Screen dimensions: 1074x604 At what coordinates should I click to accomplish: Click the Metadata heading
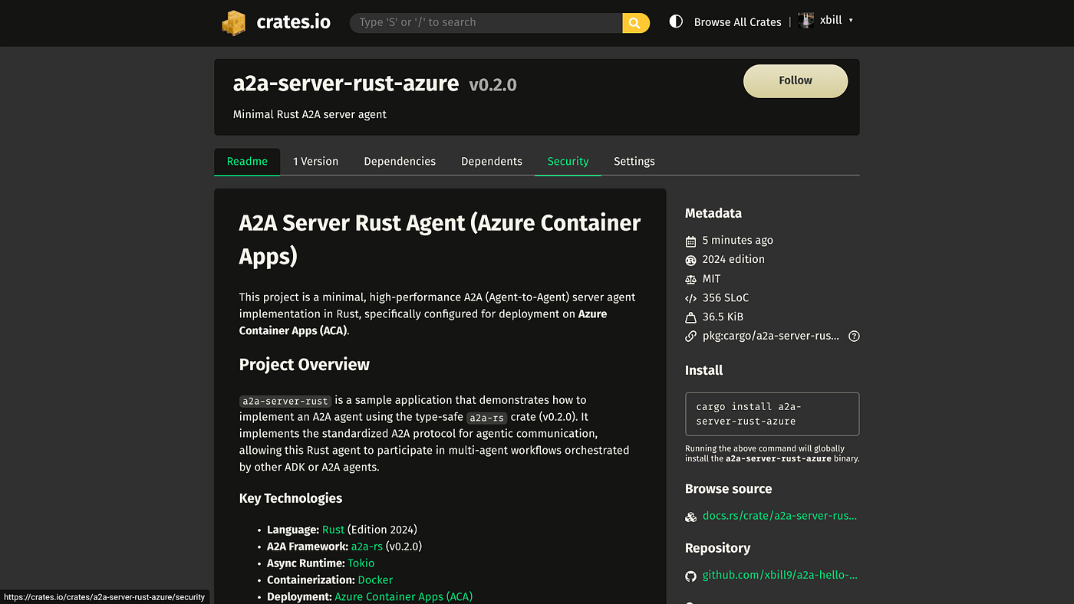[713, 213]
